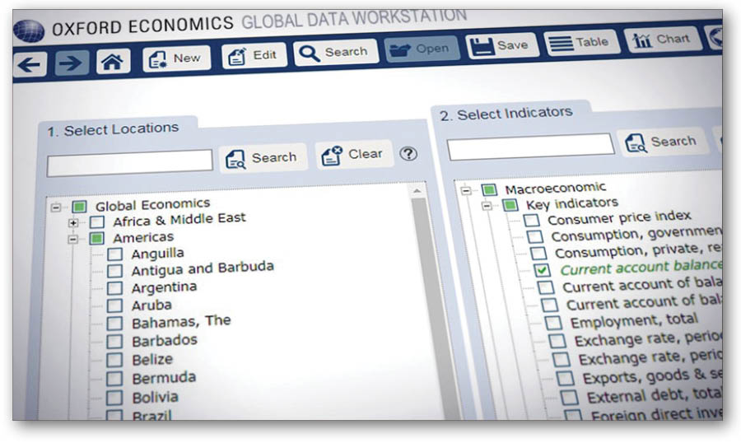The width and height of the screenshot is (741, 443).
Task: Check the Antigua and Barbuda checkbox
Action: pyautogui.click(x=114, y=271)
